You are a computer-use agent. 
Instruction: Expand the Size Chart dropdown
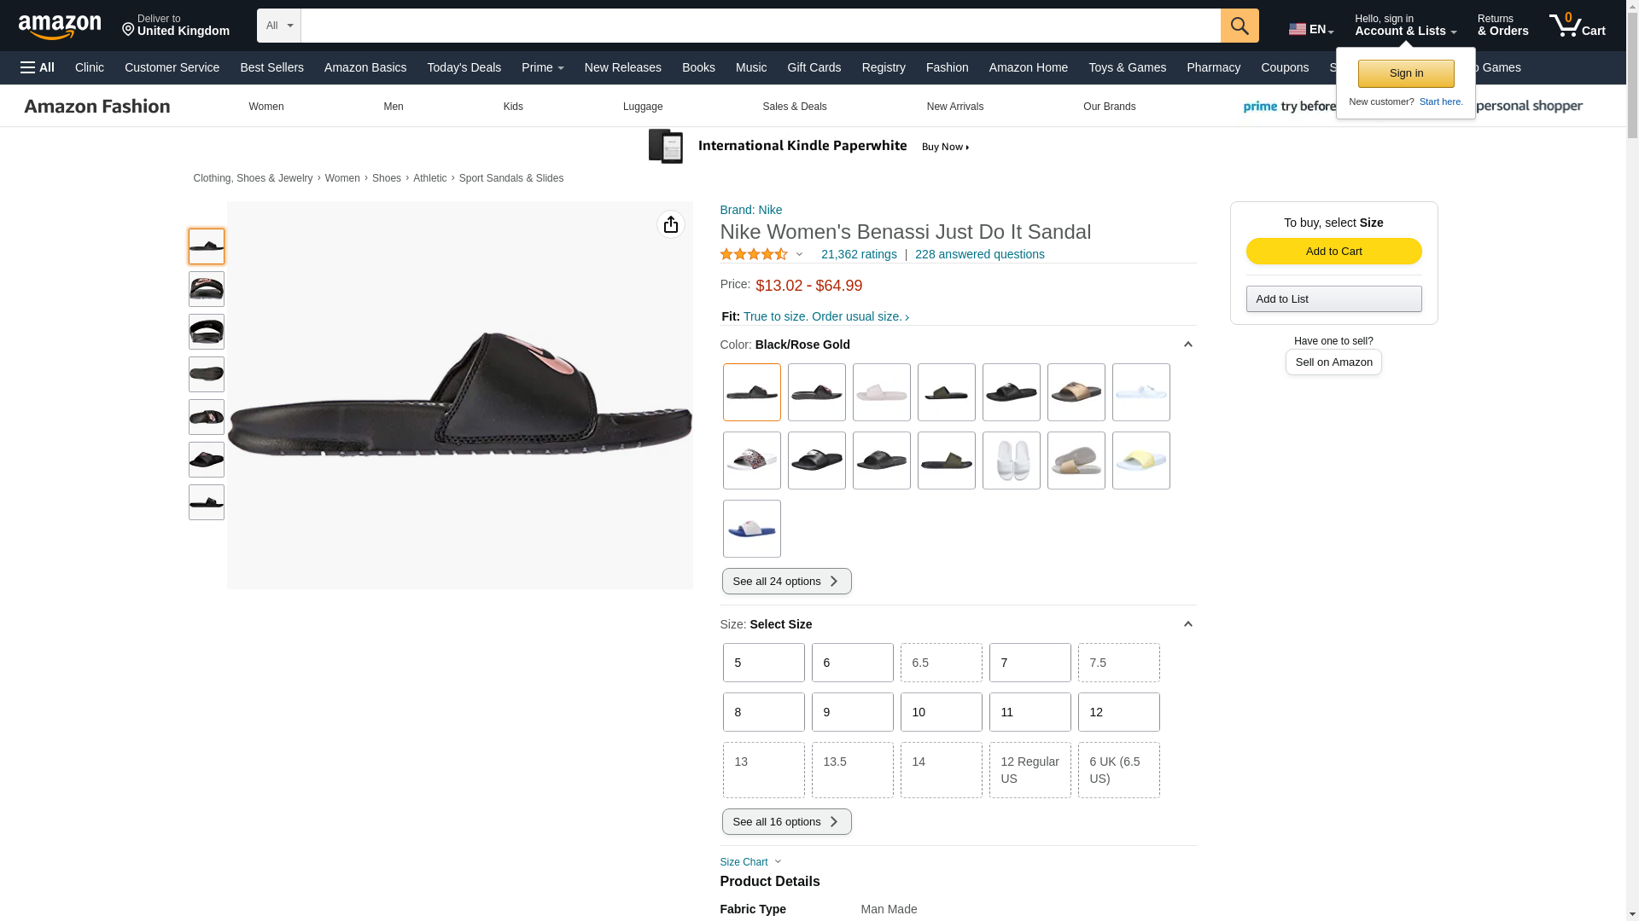tap(750, 862)
